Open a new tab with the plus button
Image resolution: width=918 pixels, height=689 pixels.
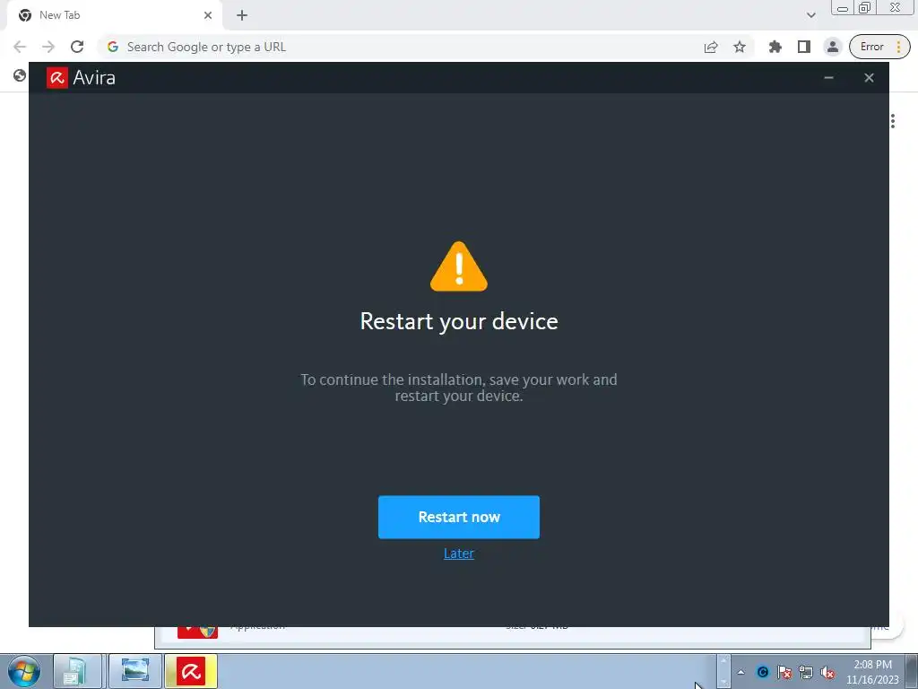click(x=242, y=15)
